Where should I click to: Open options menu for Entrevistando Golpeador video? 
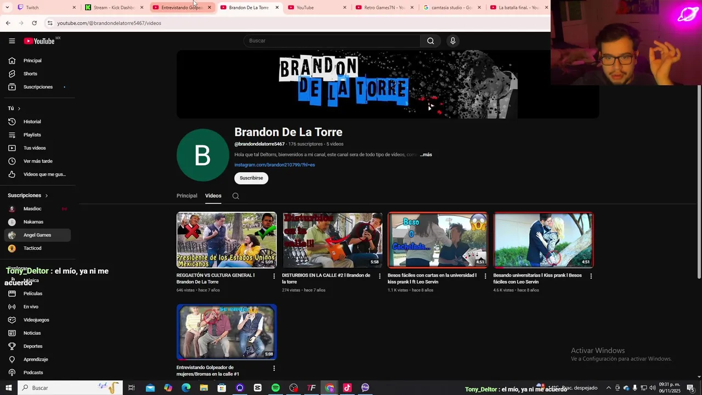(x=274, y=368)
